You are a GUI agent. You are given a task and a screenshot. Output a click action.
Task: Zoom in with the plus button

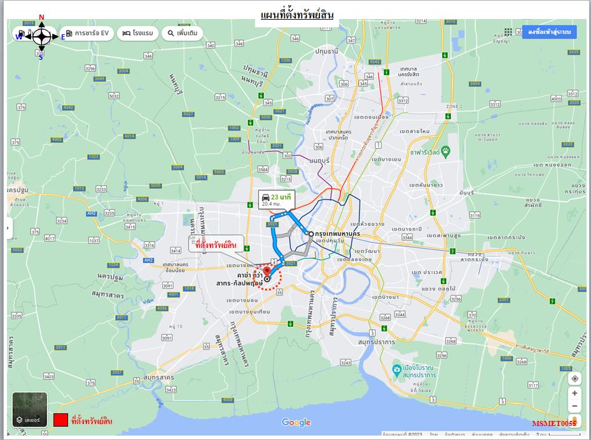coord(575,394)
